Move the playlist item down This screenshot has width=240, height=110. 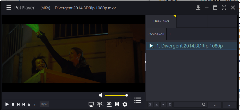tap(163, 105)
